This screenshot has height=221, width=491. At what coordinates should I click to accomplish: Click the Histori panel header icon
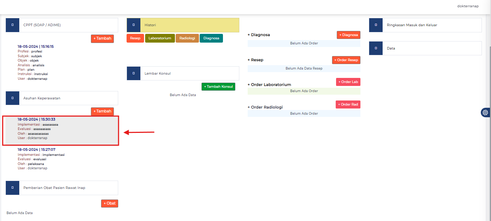point(133,25)
